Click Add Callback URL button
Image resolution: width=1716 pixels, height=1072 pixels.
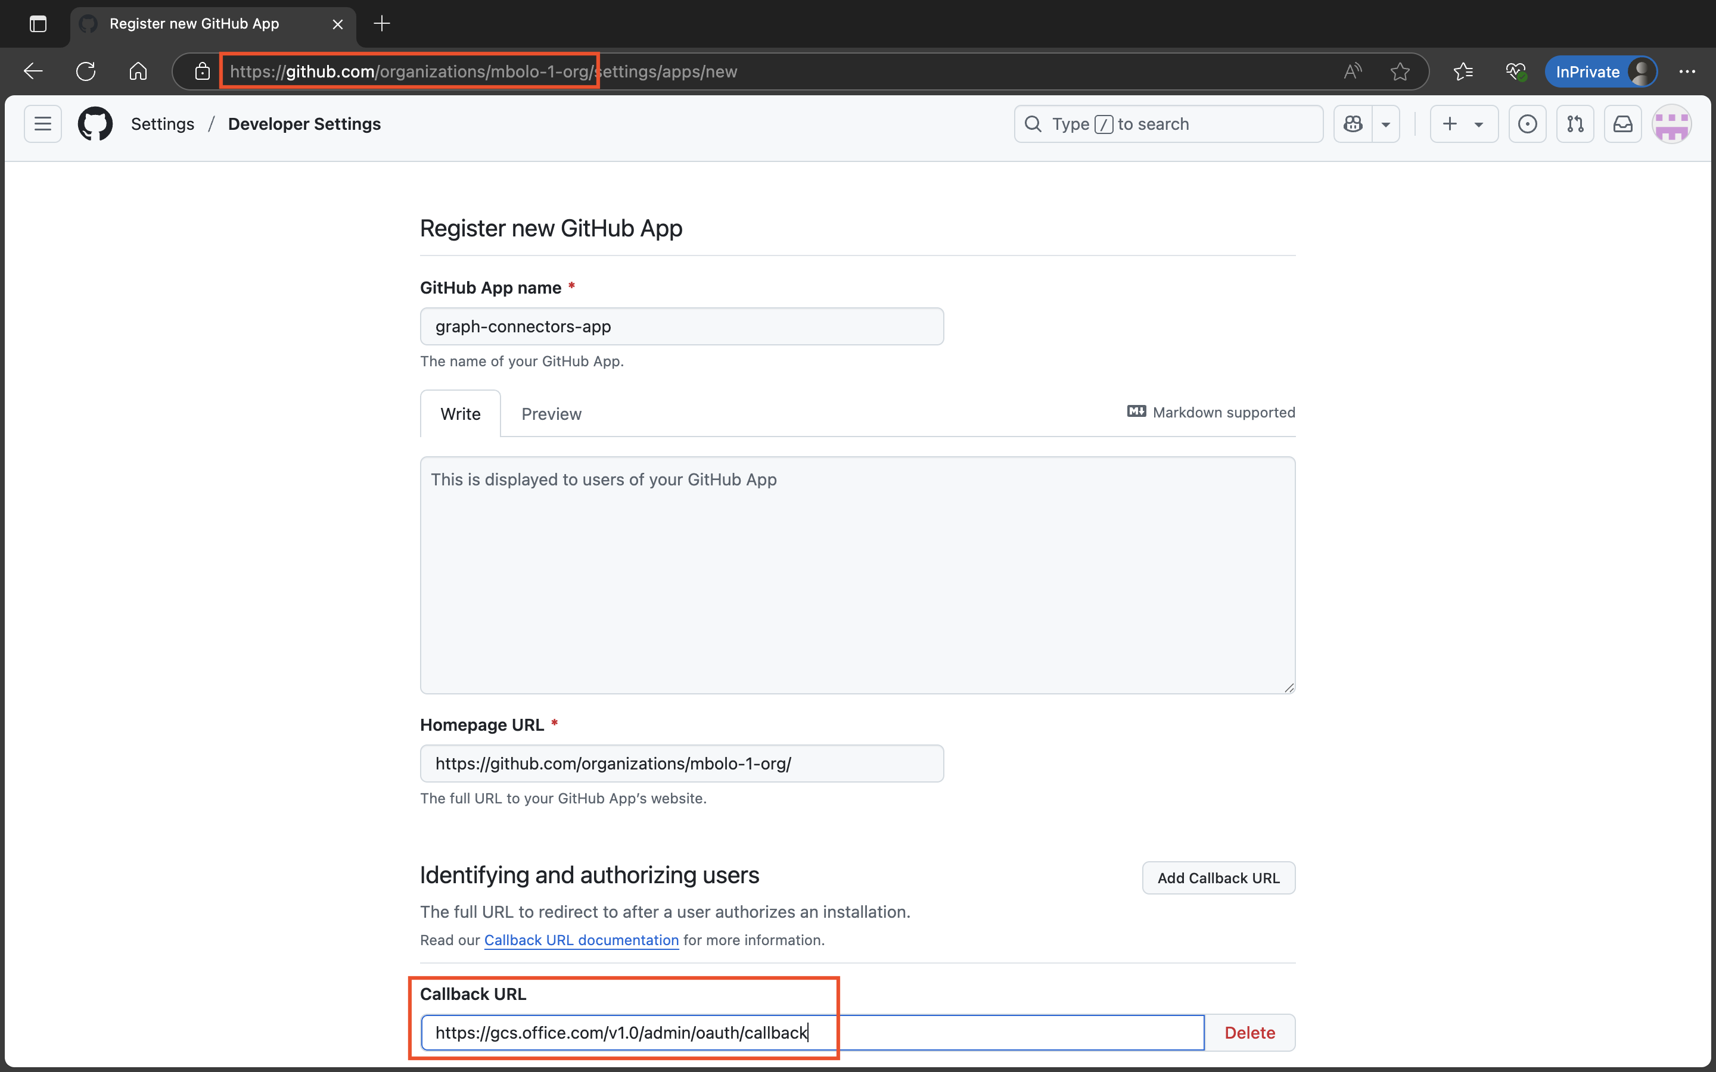(x=1218, y=877)
